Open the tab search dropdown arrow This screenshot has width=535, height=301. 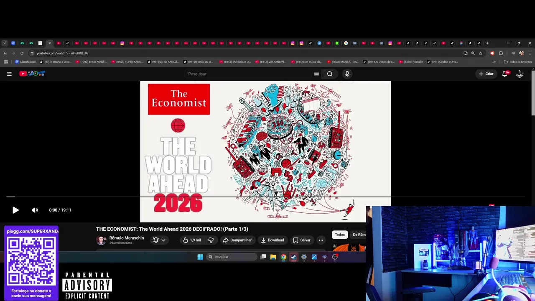5,43
